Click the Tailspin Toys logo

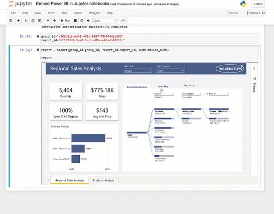click(x=230, y=69)
